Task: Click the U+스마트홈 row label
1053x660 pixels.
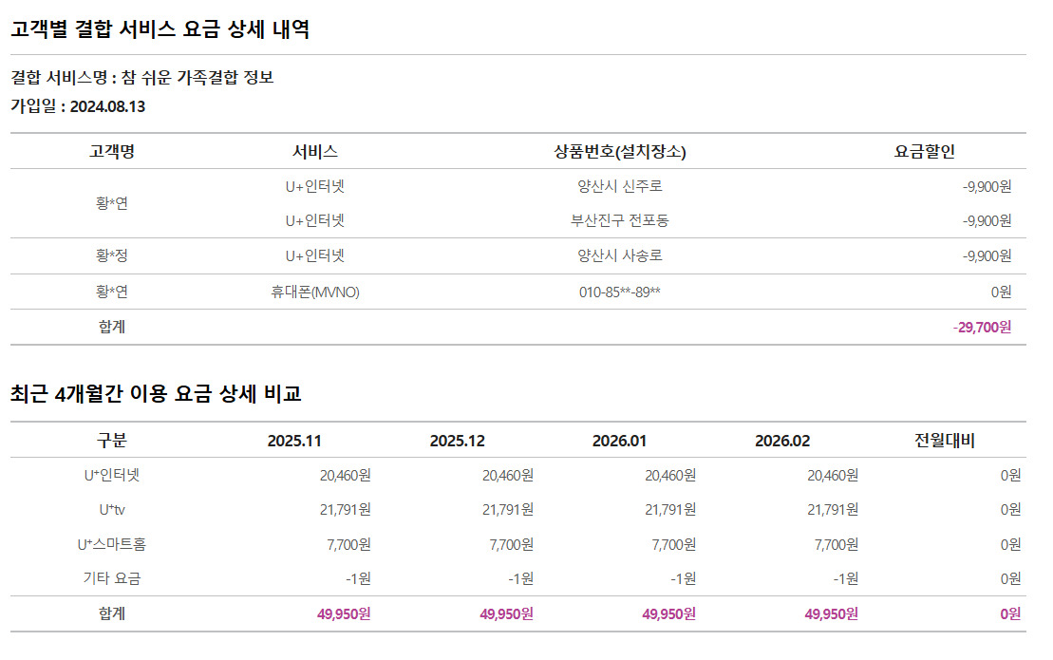Action: click(112, 544)
